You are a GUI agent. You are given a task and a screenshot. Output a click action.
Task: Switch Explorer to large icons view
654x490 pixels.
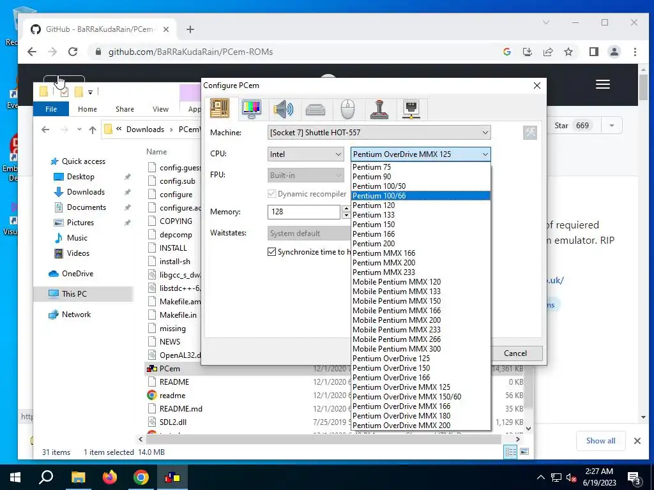524,452
